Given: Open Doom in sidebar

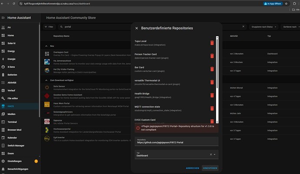Looking at the screenshot, I should pos(20,153).
